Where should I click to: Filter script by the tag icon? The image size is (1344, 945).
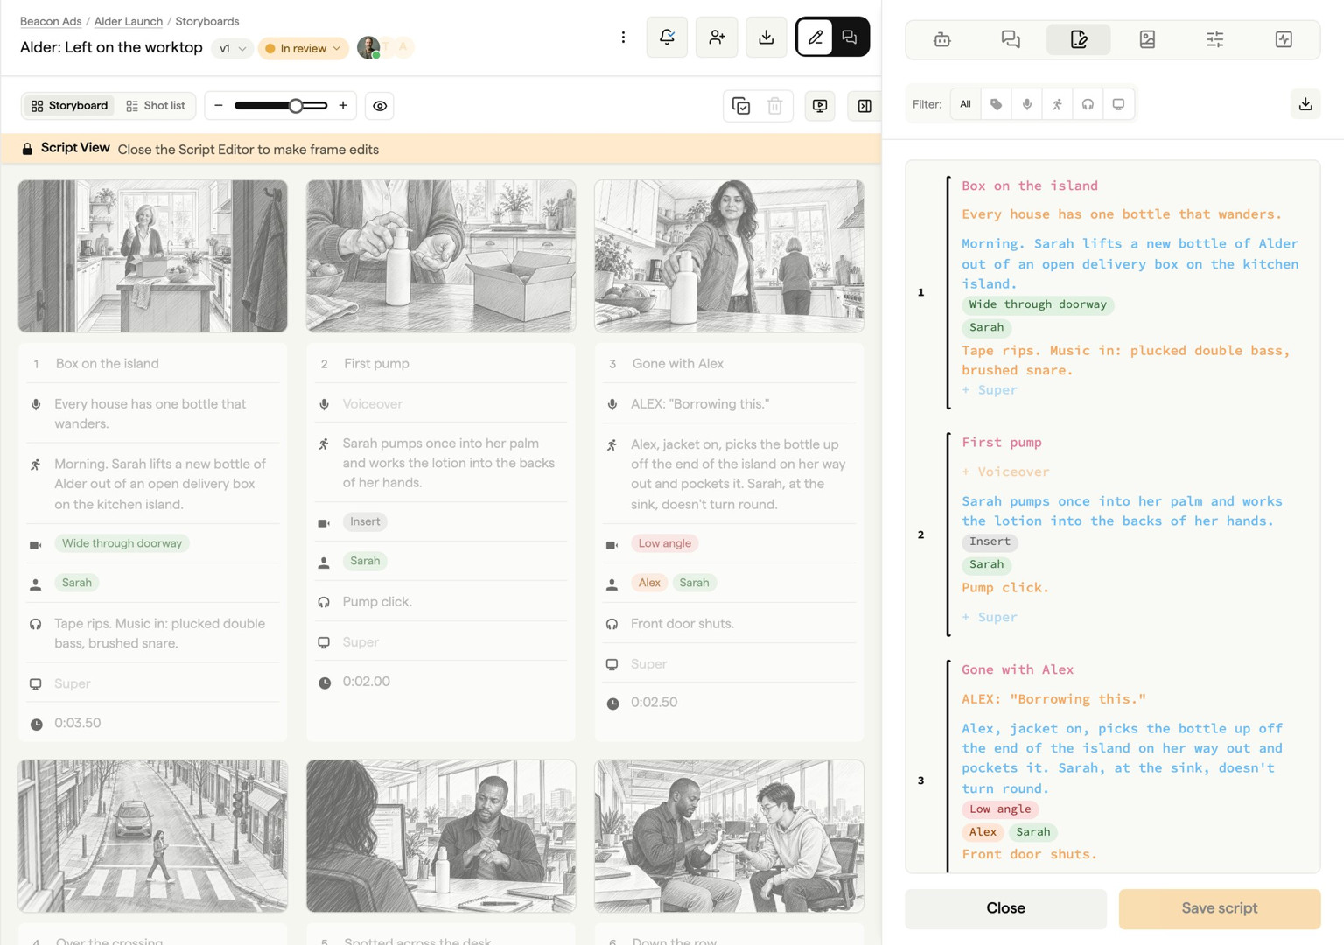pos(996,104)
